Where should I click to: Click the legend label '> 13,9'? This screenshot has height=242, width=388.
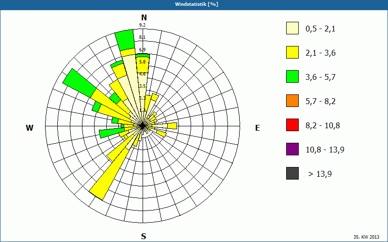[320, 174]
